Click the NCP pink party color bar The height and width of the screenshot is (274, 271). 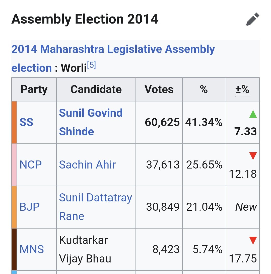pyautogui.click(x=14, y=165)
